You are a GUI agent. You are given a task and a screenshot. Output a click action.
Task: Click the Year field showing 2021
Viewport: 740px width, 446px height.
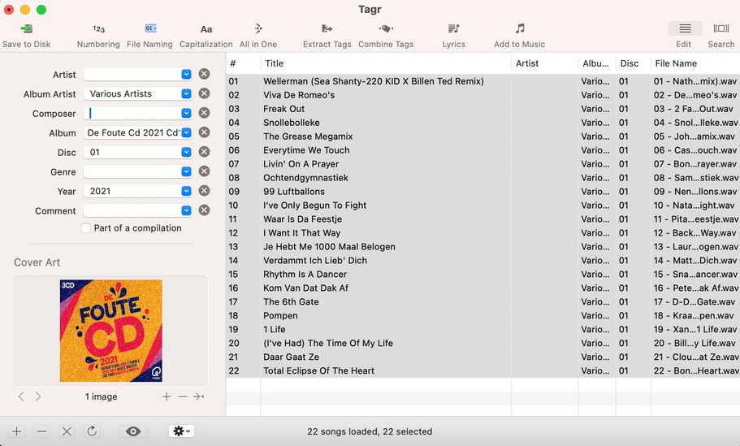click(133, 191)
